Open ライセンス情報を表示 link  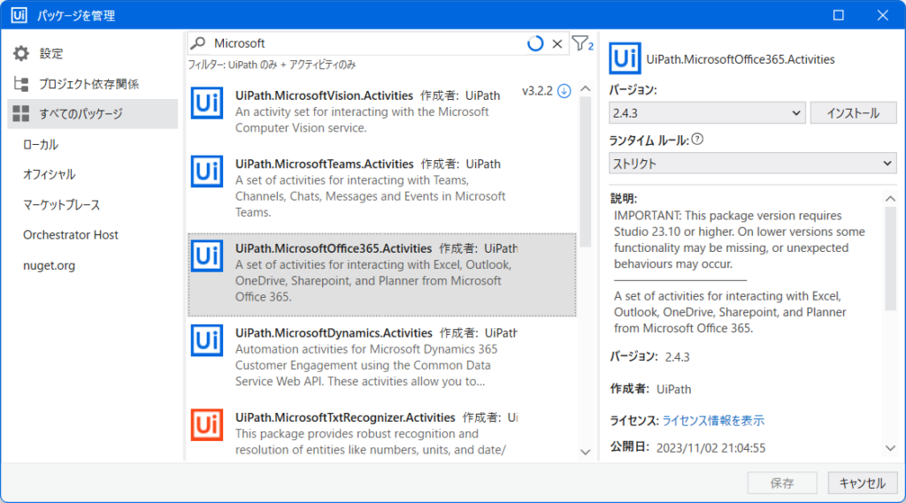[x=713, y=421]
